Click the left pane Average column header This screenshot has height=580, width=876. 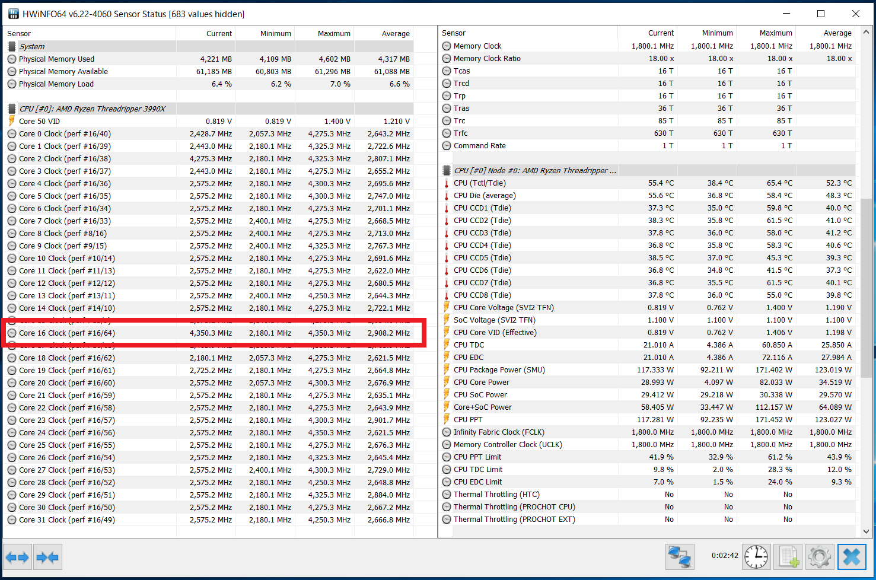(384, 33)
